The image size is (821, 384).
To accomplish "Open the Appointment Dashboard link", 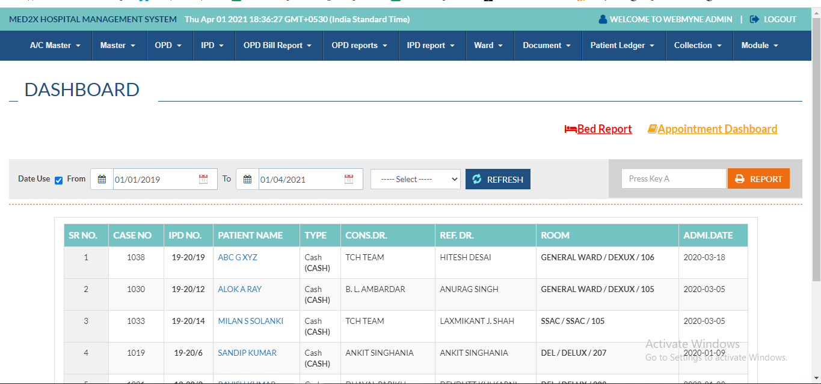I will (x=718, y=129).
